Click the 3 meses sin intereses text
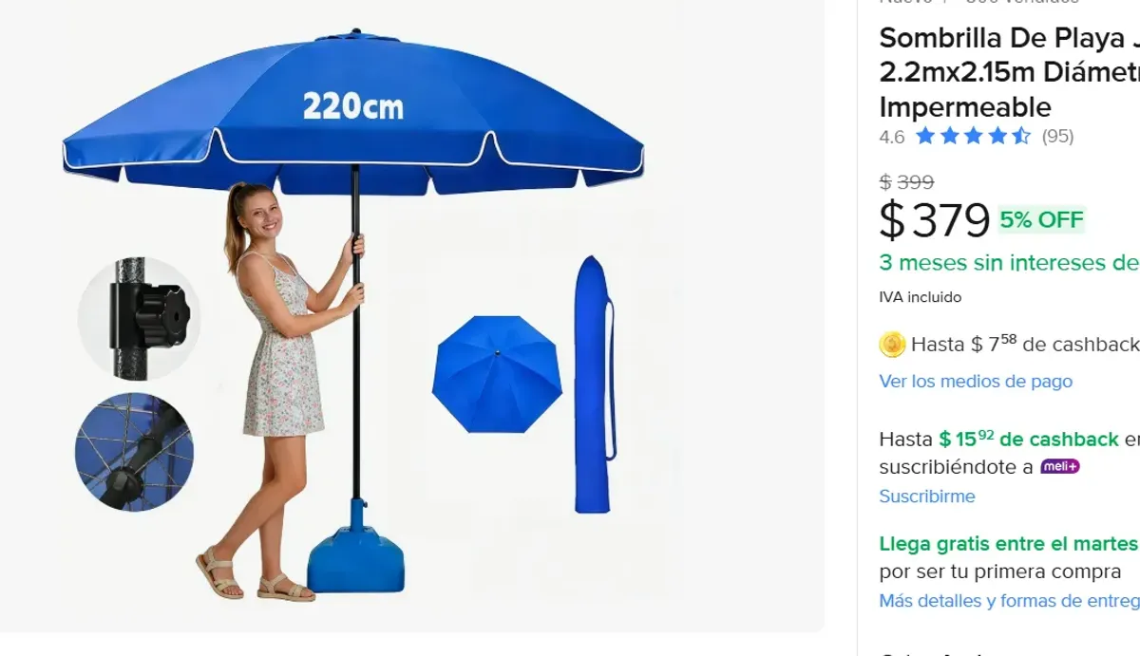Viewport: 1140px width, 656px height. tap(1009, 263)
